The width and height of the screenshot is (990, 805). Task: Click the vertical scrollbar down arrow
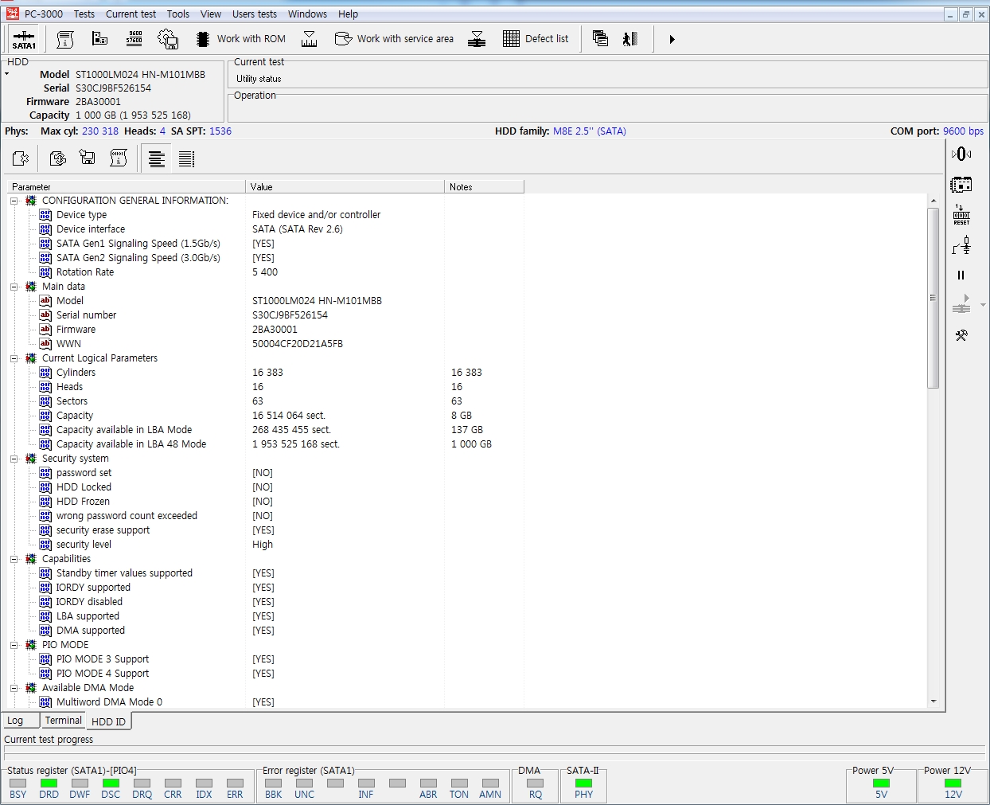[x=933, y=701]
